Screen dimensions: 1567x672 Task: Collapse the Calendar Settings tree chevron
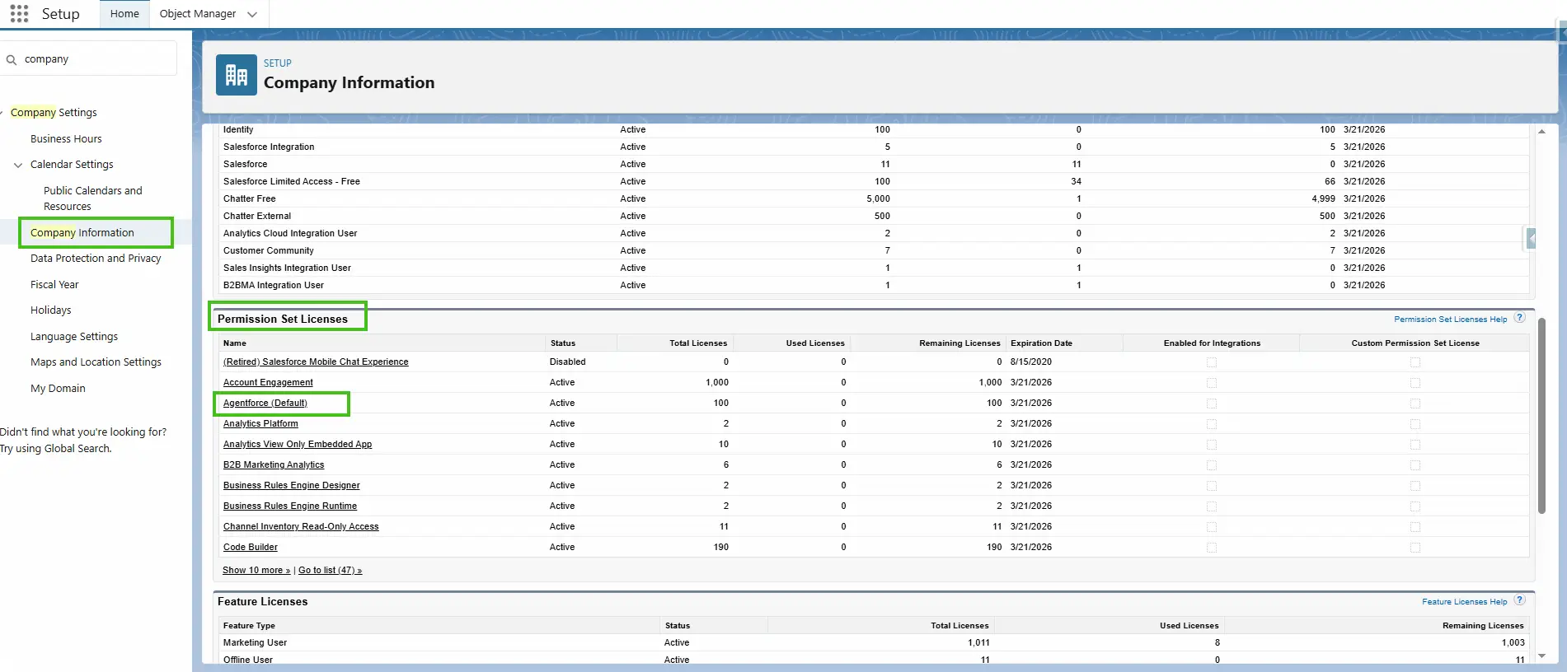click(18, 165)
